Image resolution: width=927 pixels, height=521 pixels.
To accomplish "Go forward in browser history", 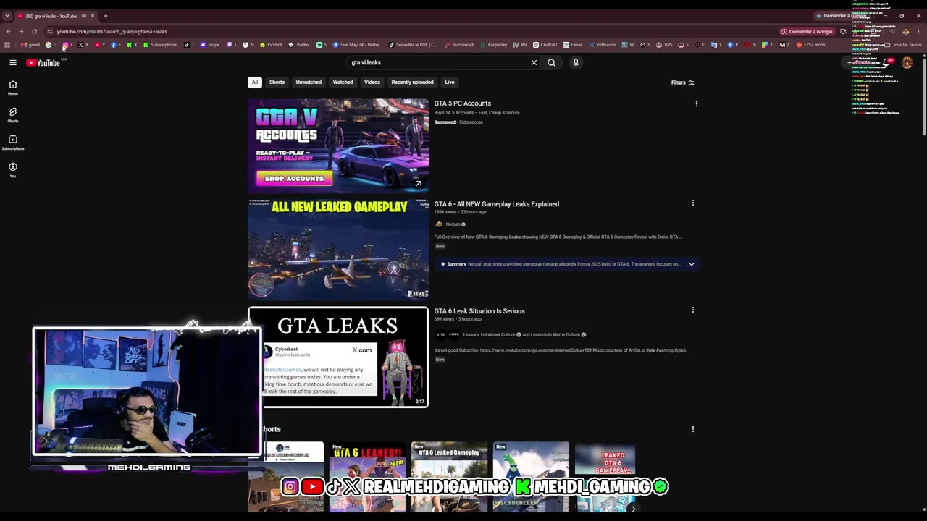I will click(21, 31).
